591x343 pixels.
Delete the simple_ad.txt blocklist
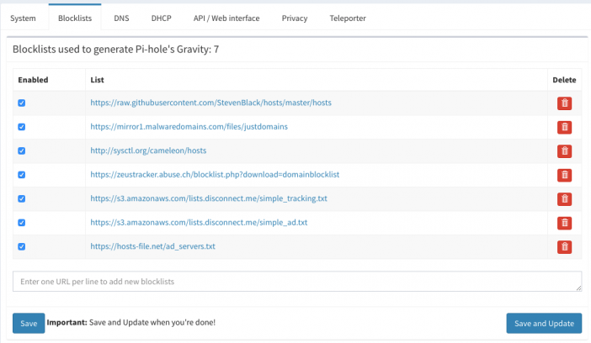coord(564,223)
